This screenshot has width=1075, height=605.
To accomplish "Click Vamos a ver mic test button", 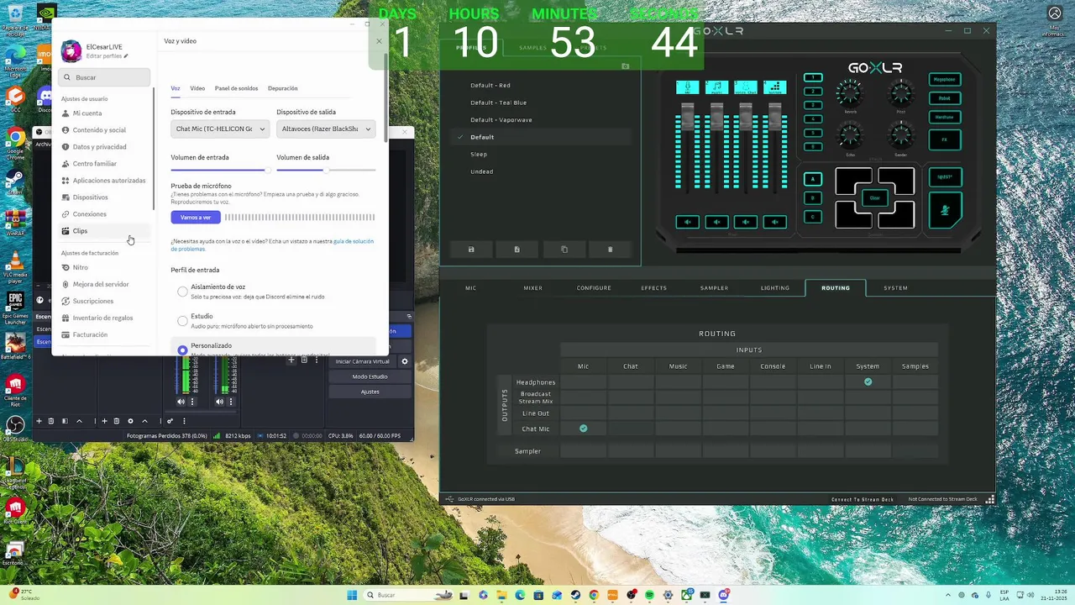I will [196, 218].
